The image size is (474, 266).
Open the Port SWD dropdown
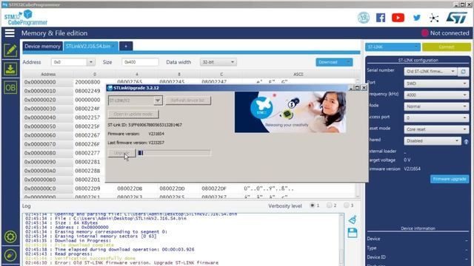tap(436, 83)
